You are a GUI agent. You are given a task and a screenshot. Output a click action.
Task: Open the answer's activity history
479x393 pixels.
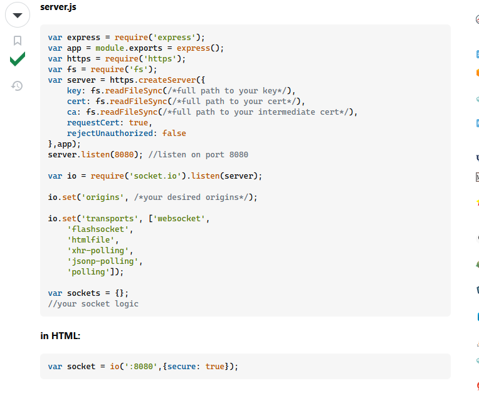click(x=18, y=85)
